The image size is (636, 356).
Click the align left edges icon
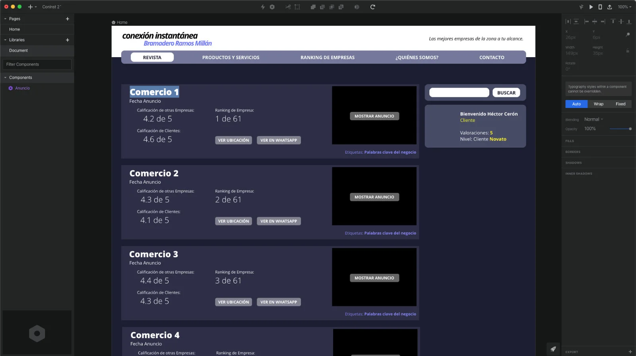point(586,21)
